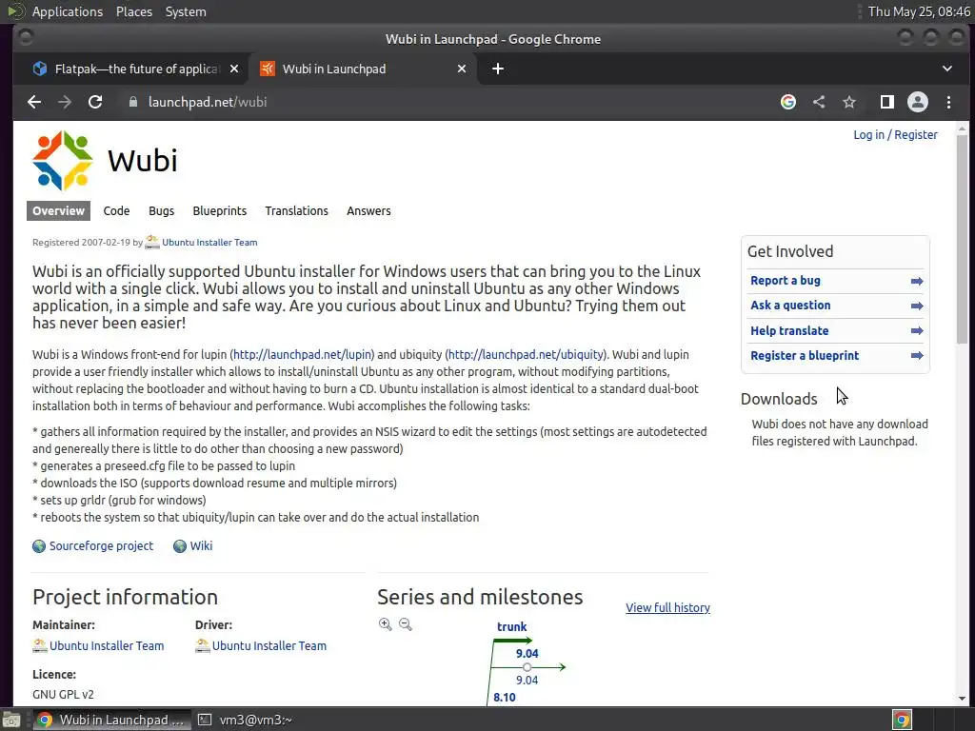Click the share page icon
Viewport: 975px width, 731px height.
[x=819, y=102]
